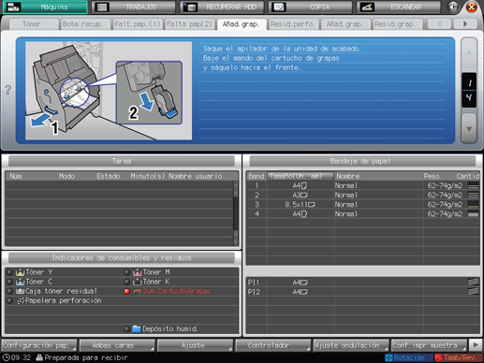Switch to the Tóner tab
This screenshot has width=484, height=363.
[32, 24]
